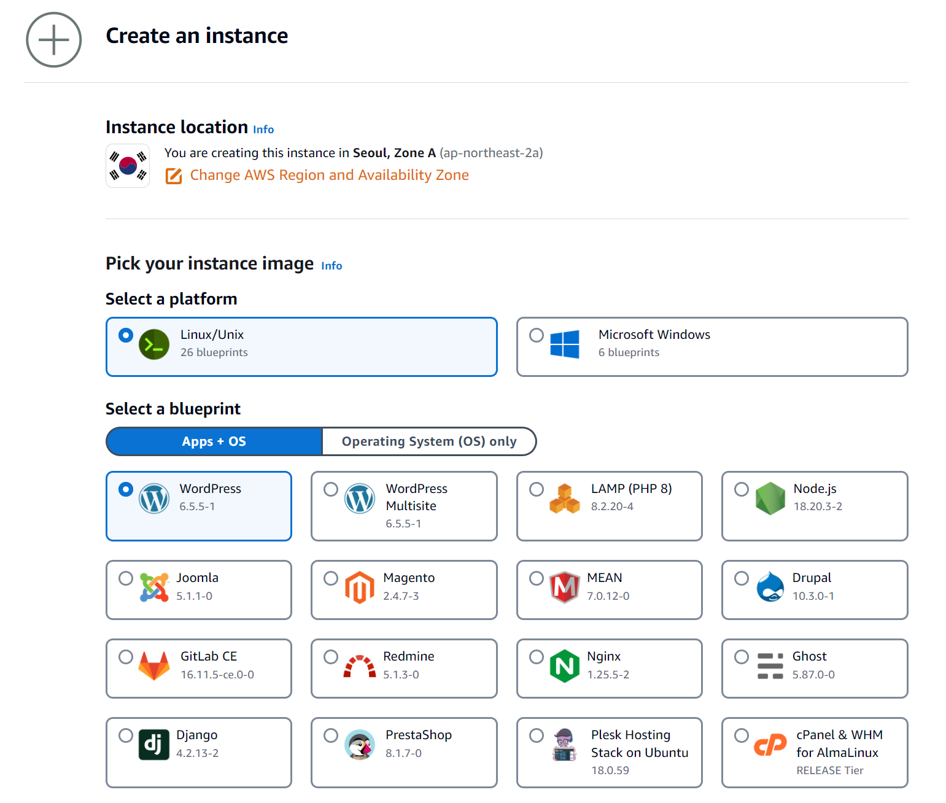The width and height of the screenshot is (946, 803).
Task: Click the Plesk Hosting Stack mascot icon
Action: pos(565,745)
